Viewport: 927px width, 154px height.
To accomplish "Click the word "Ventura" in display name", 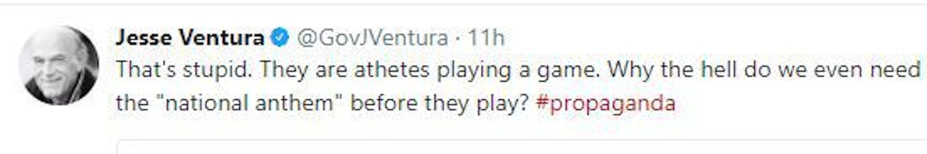I will (221, 38).
